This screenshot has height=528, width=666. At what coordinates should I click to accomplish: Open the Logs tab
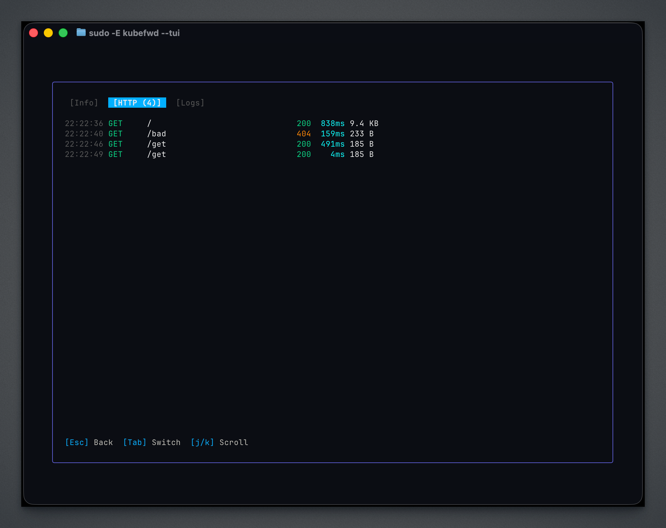(x=190, y=103)
